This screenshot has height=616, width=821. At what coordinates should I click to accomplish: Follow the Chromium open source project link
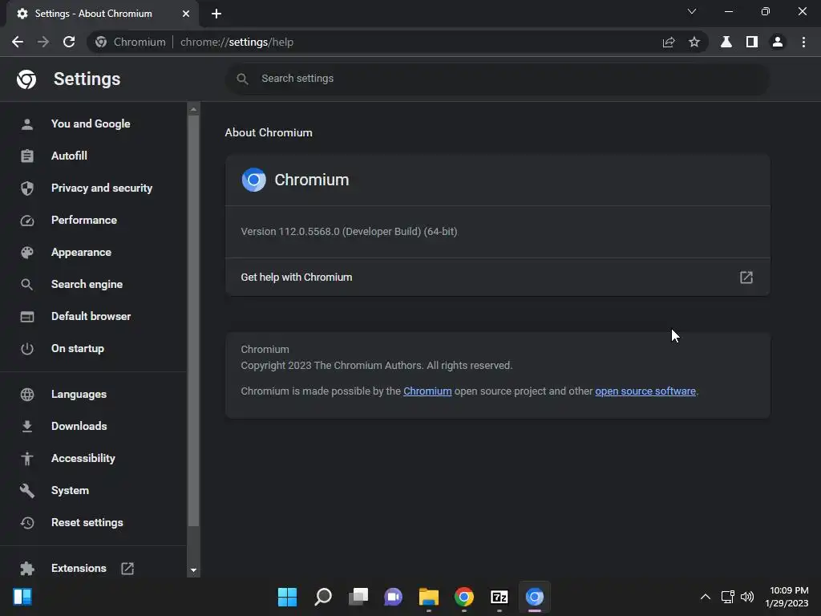click(427, 391)
